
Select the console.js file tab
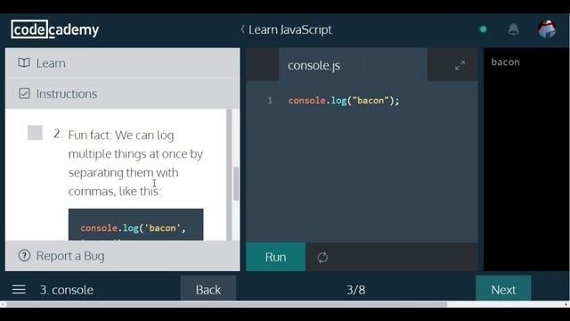(353, 65)
